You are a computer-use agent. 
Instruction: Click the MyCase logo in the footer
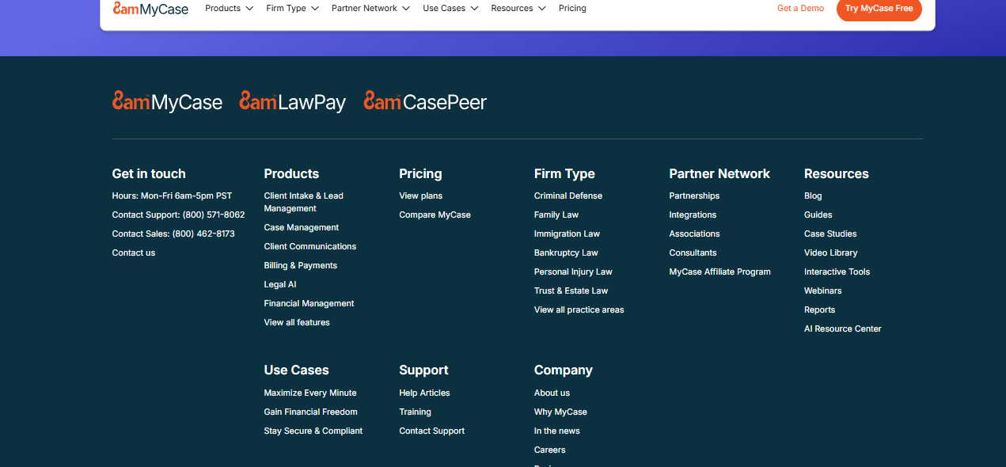(x=167, y=101)
